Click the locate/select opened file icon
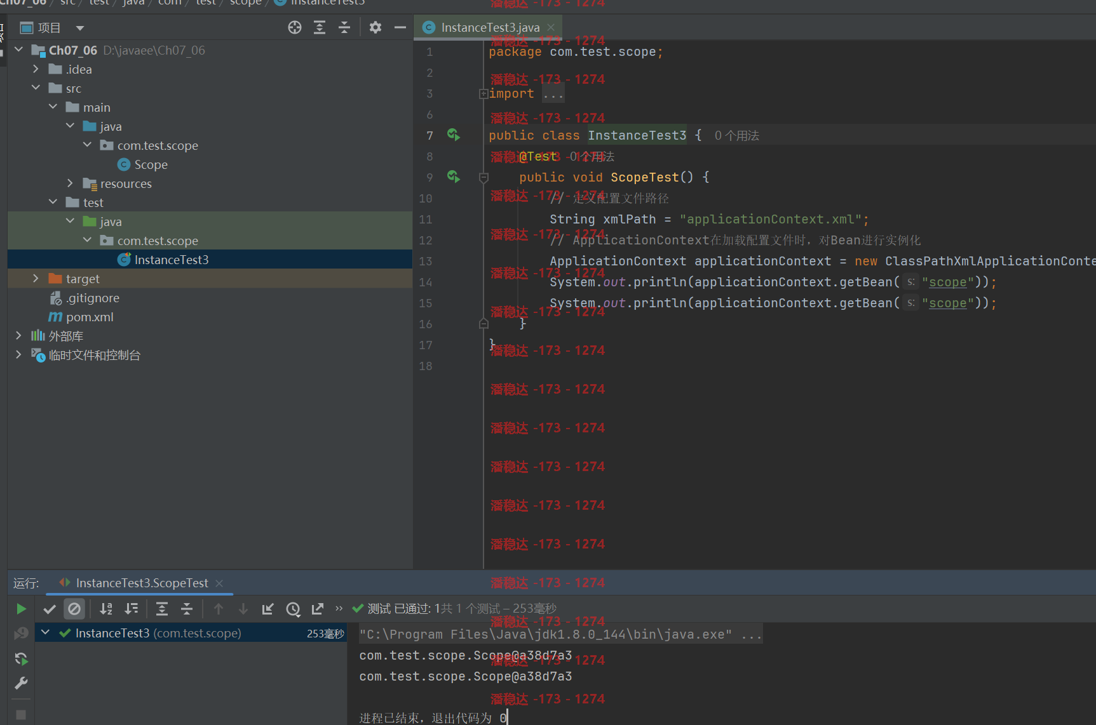This screenshot has width=1096, height=725. pos(294,27)
